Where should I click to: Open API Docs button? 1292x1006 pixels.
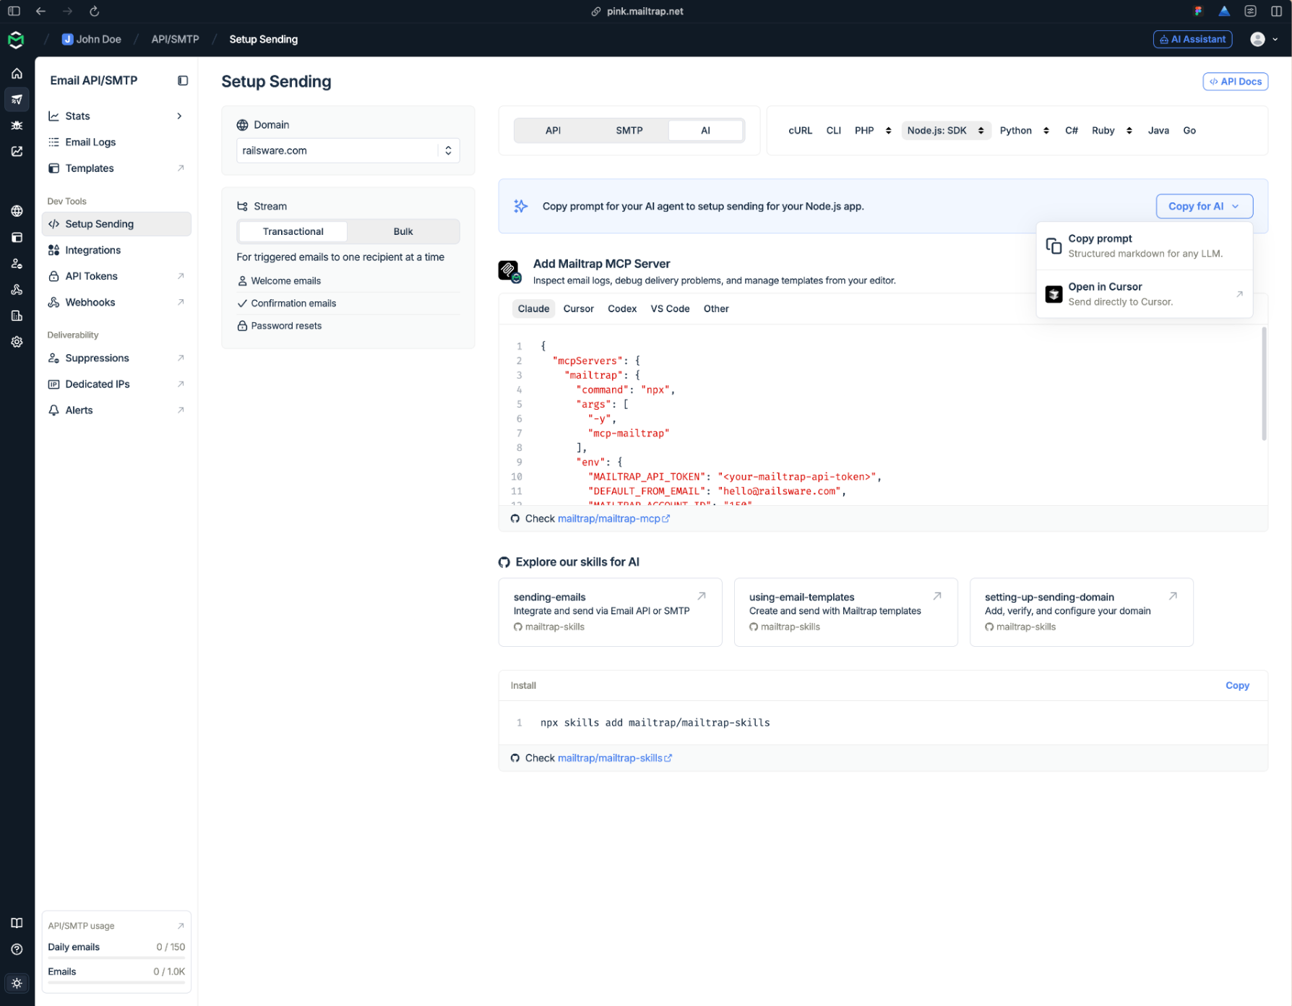click(x=1235, y=82)
